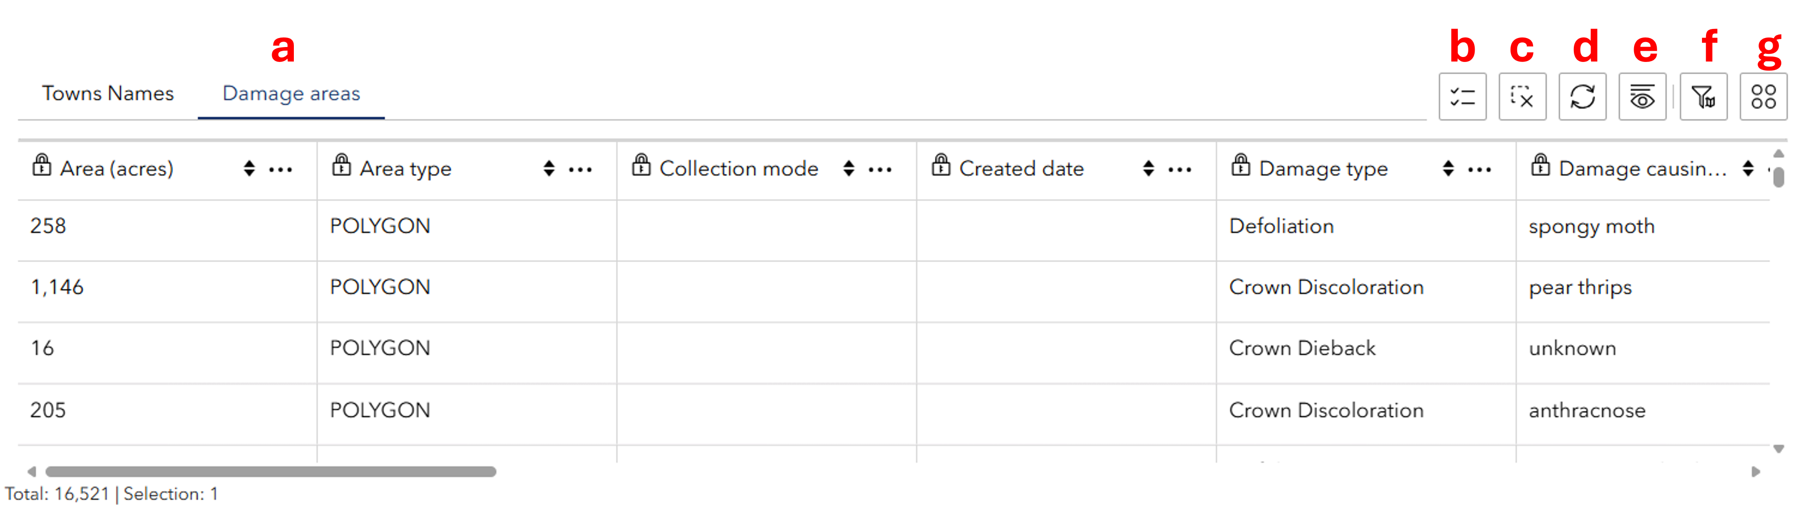The height and width of the screenshot is (507, 1812).
Task: Click the Clear selection icon
Action: coord(1522,97)
